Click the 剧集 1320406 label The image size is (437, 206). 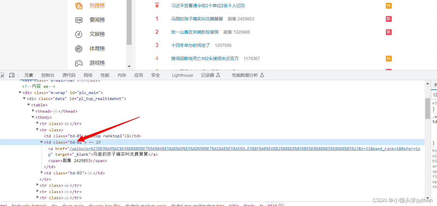tap(237, 32)
